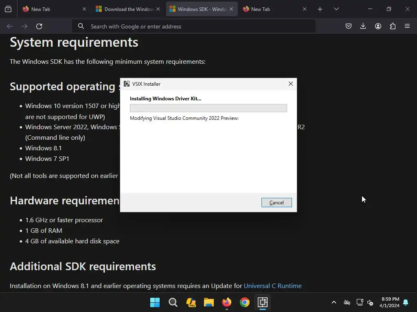Image resolution: width=417 pixels, height=312 pixels.
Task: Click the '1 GB of RAM' item
Action: [x=44, y=231]
